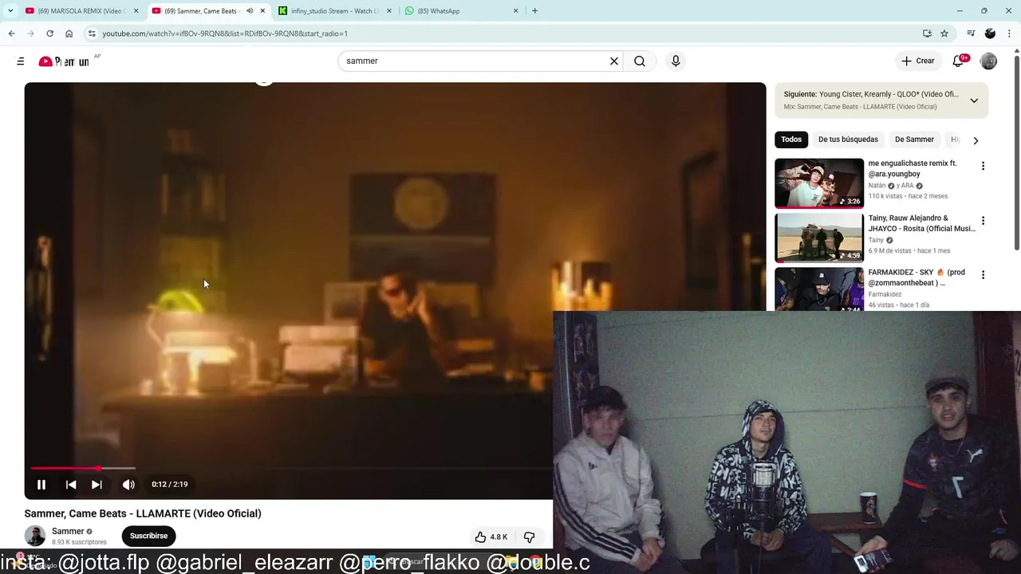Go back in browser history
This screenshot has height=574, width=1021.
[11, 33]
